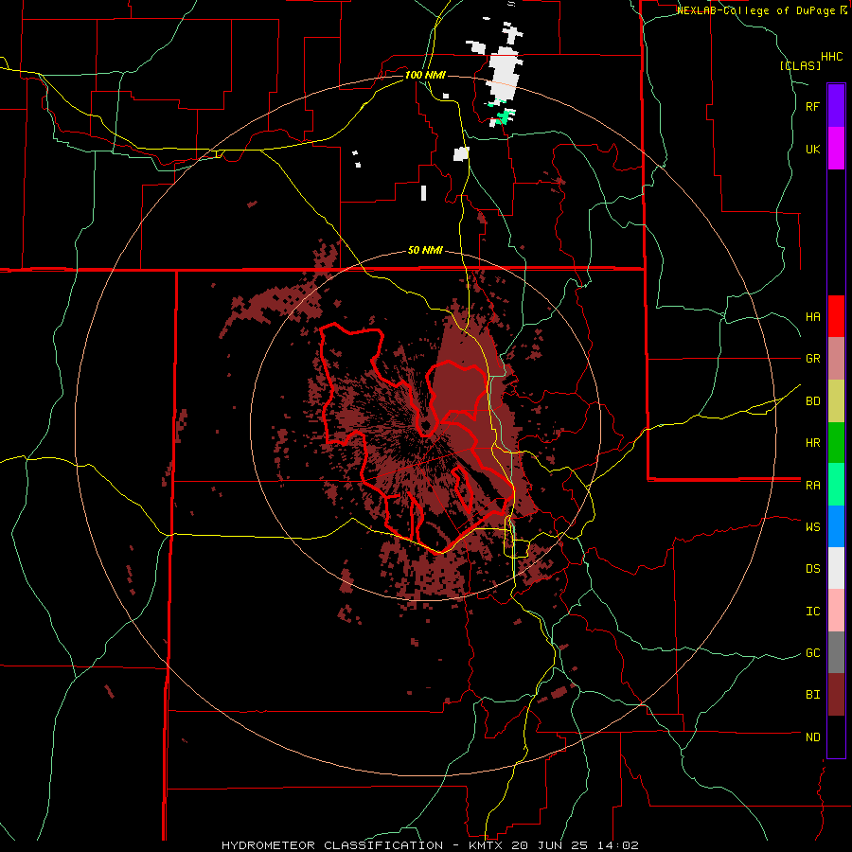Click the 100 NMI range ring label

tap(425, 75)
